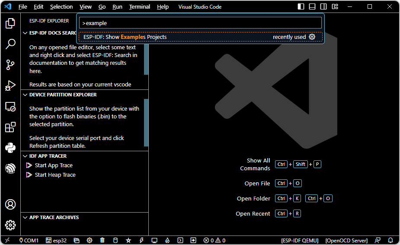
Task: Click Refresh partition table text
Action: point(58,146)
